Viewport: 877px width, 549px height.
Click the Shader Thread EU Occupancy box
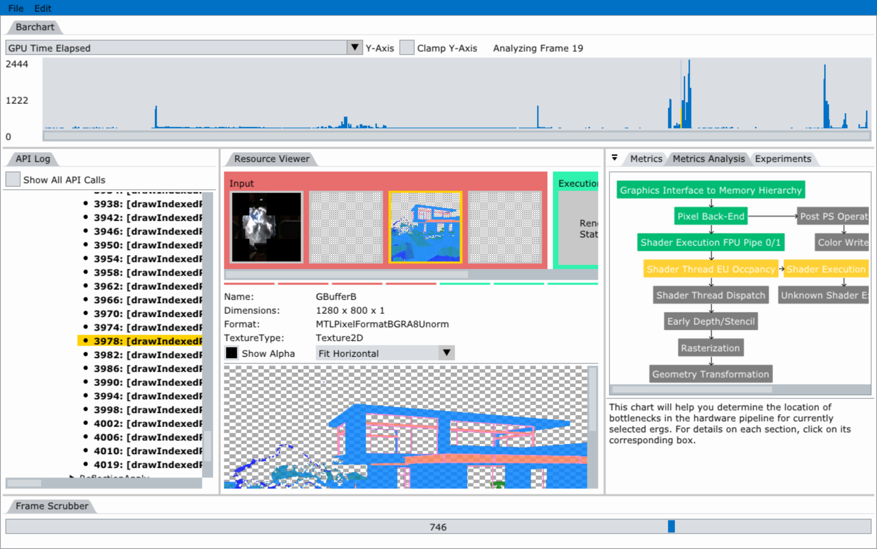pos(710,269)
